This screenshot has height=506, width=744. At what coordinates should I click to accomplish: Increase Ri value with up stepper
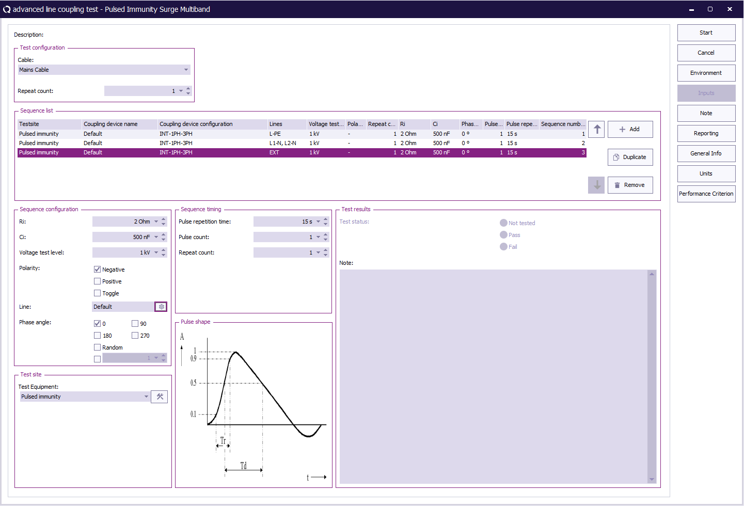[x=164, y=219]
